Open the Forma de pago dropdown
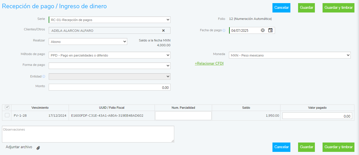This screenshot has width=359, height=155. click(x=110, y=66)
